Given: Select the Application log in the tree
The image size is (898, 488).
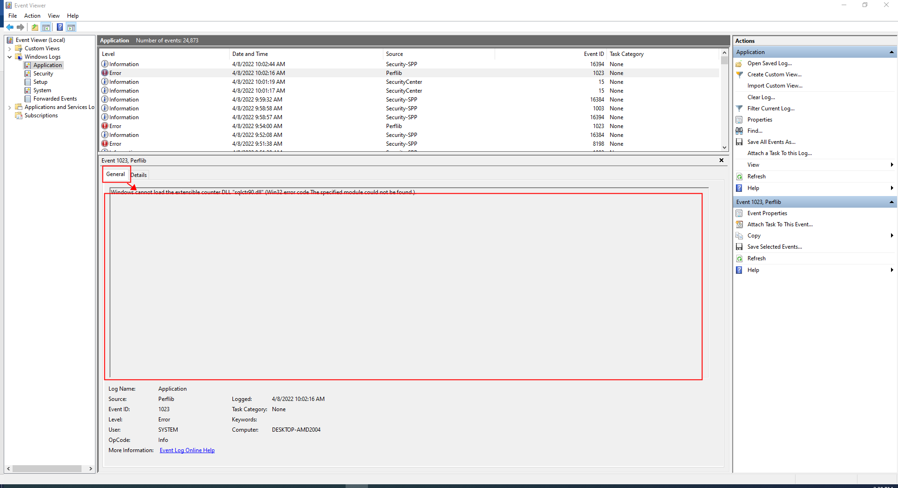Looking at the screenshot, I should pos(48,65).
